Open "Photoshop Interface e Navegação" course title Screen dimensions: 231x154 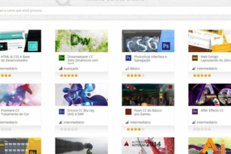click(x=150, y=59)
